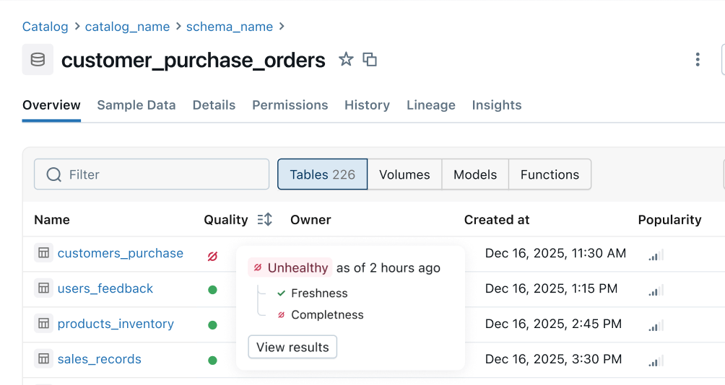This screenshot has height=385, width=725.
Task: Click the unhealthy quality icon for customers_purchase
Action: [212, 255]
